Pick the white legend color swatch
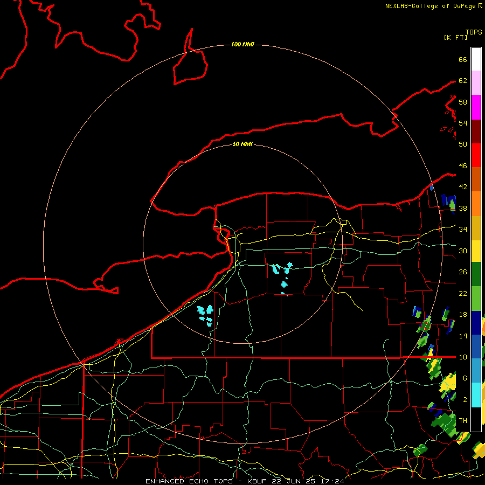This screenshot has width=485, height=485. tap(476, 59)
